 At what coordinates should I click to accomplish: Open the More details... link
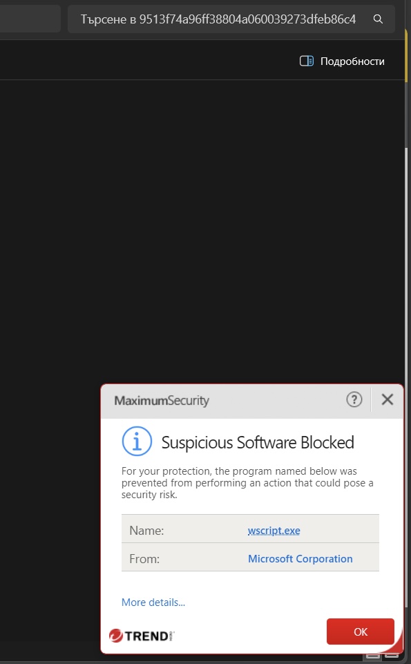[153, 603]
